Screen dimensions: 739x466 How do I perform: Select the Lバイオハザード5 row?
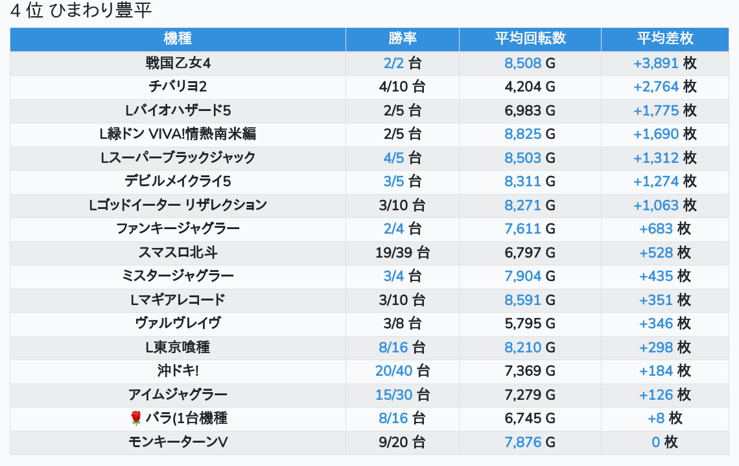tap(369, 110)
